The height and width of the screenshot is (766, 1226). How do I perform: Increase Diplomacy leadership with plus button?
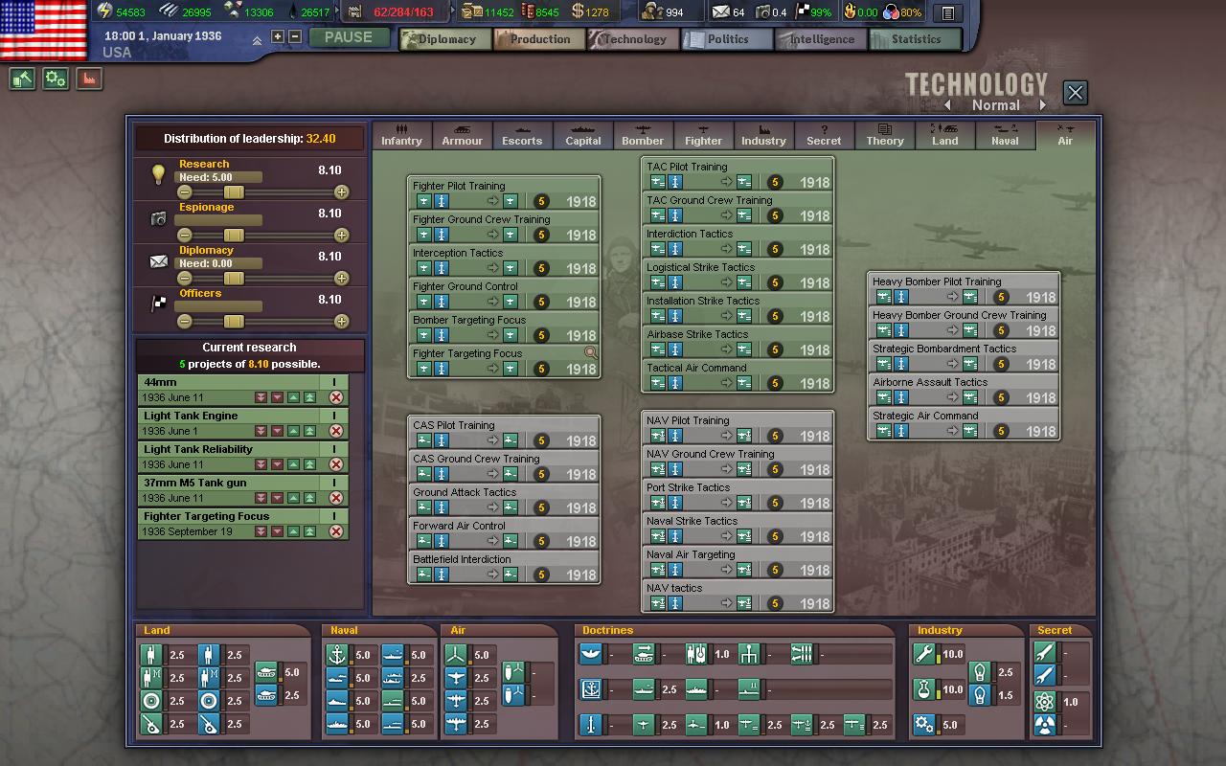341,279
